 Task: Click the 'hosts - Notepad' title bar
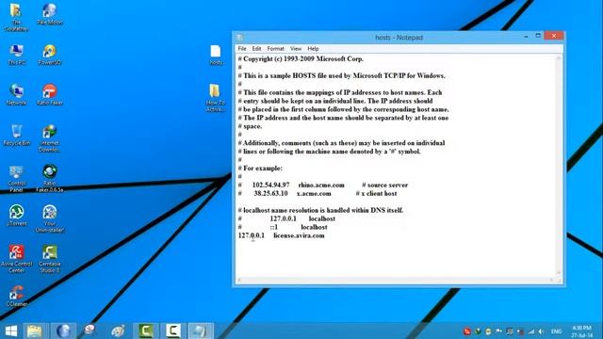(399, 38)
